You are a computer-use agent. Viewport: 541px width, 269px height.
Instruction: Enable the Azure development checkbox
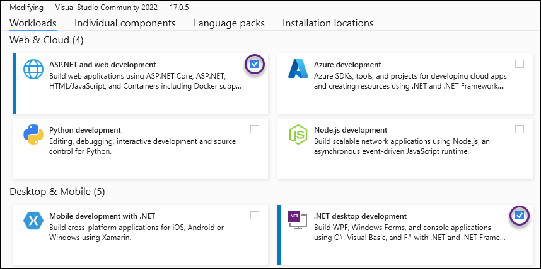519,63
